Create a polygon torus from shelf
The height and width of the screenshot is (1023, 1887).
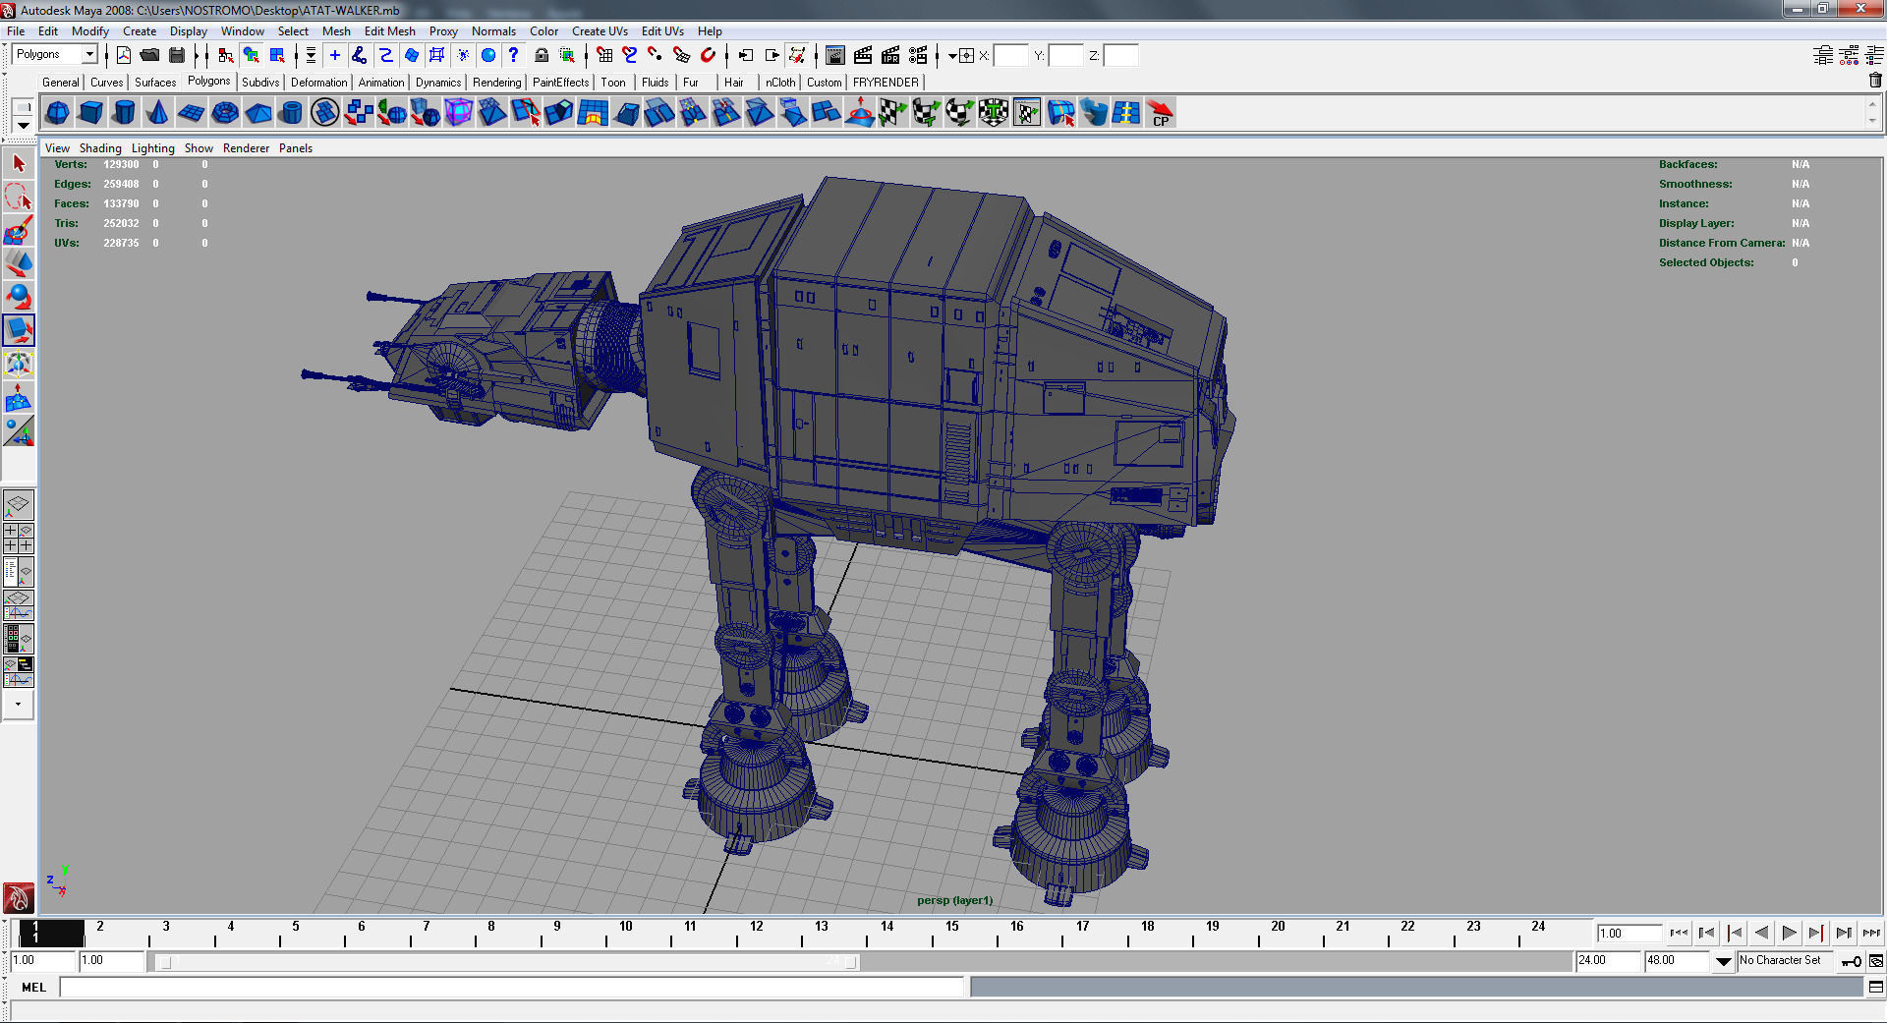224,113
